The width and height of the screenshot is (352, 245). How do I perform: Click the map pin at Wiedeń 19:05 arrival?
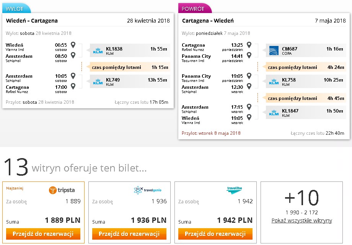(x=249, y=117)
